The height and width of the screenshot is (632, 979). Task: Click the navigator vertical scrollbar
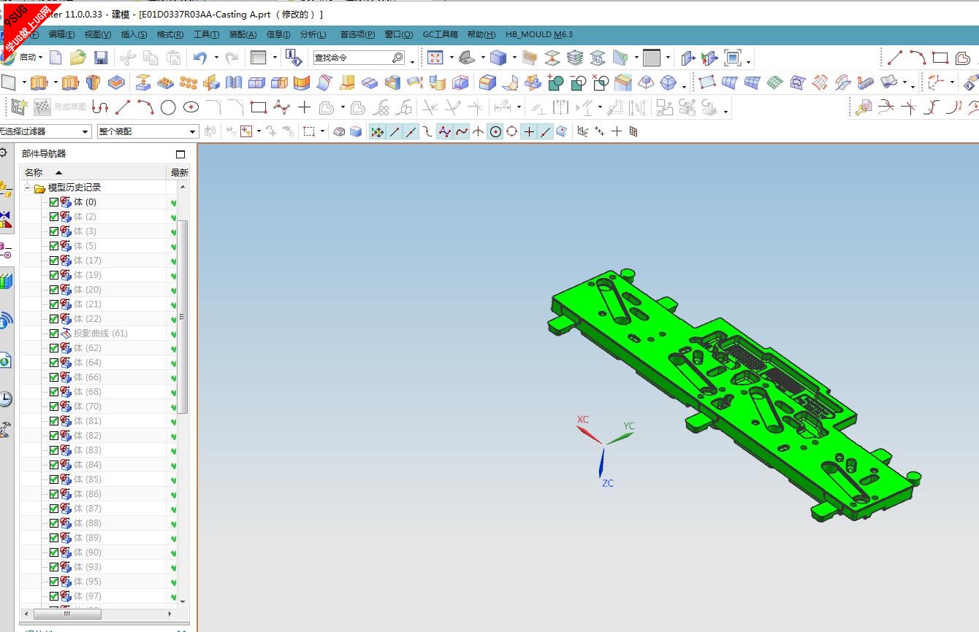coord(183,317)
